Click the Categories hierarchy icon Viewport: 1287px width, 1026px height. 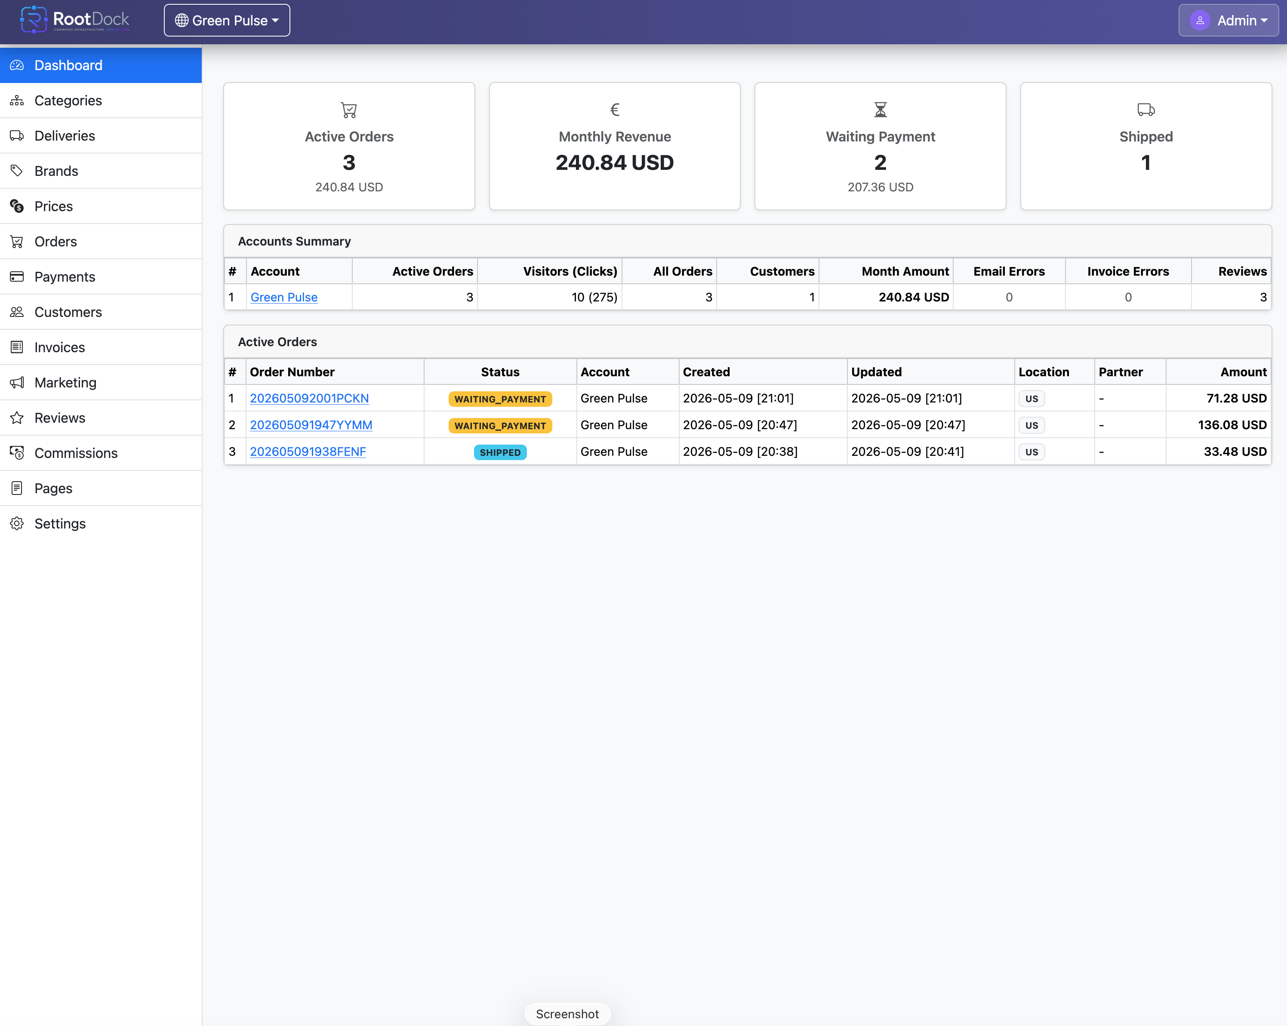tap(17, 100)
